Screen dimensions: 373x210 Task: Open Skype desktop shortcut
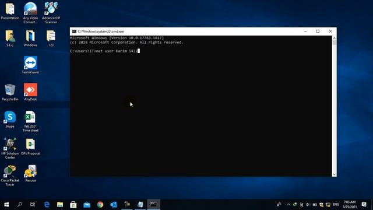[10, 120]
